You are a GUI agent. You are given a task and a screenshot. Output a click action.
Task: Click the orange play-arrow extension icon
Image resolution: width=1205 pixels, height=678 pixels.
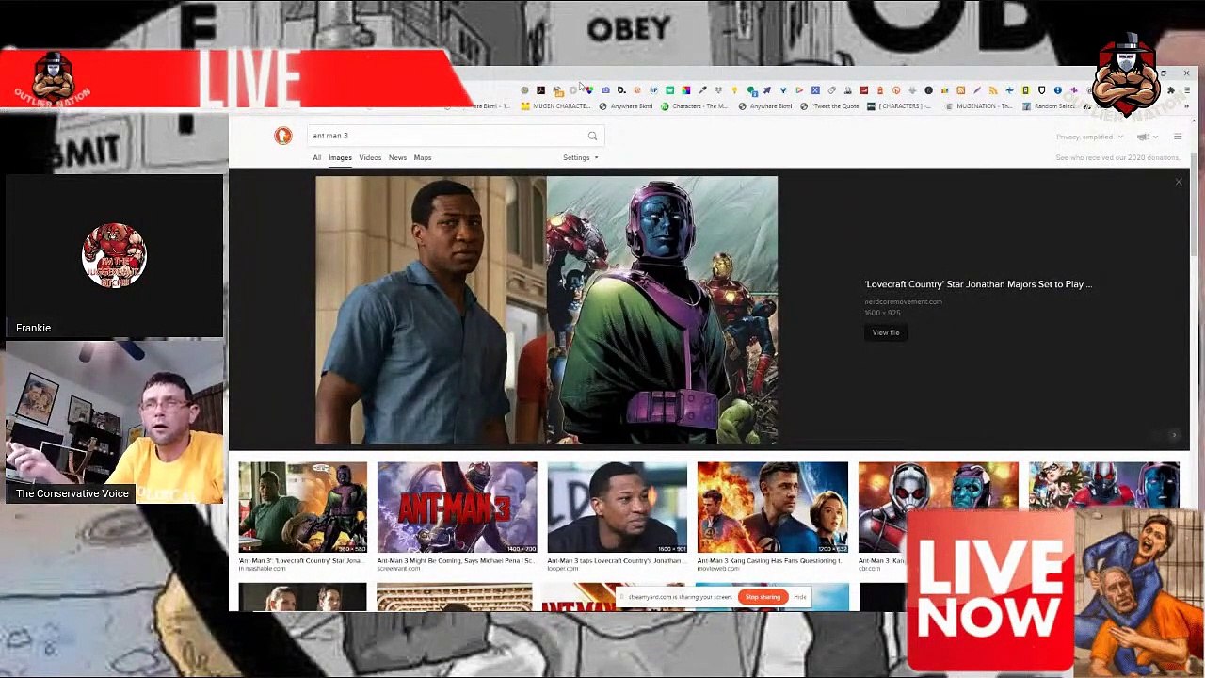pyautogui.click(x=799, y=90)
